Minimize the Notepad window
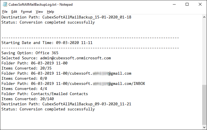 tap(174, 4)
